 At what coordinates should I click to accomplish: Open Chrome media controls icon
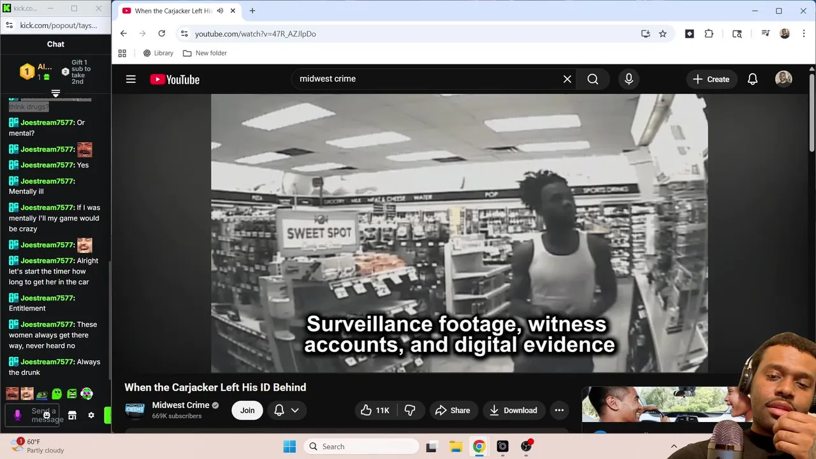coord(766,34)
